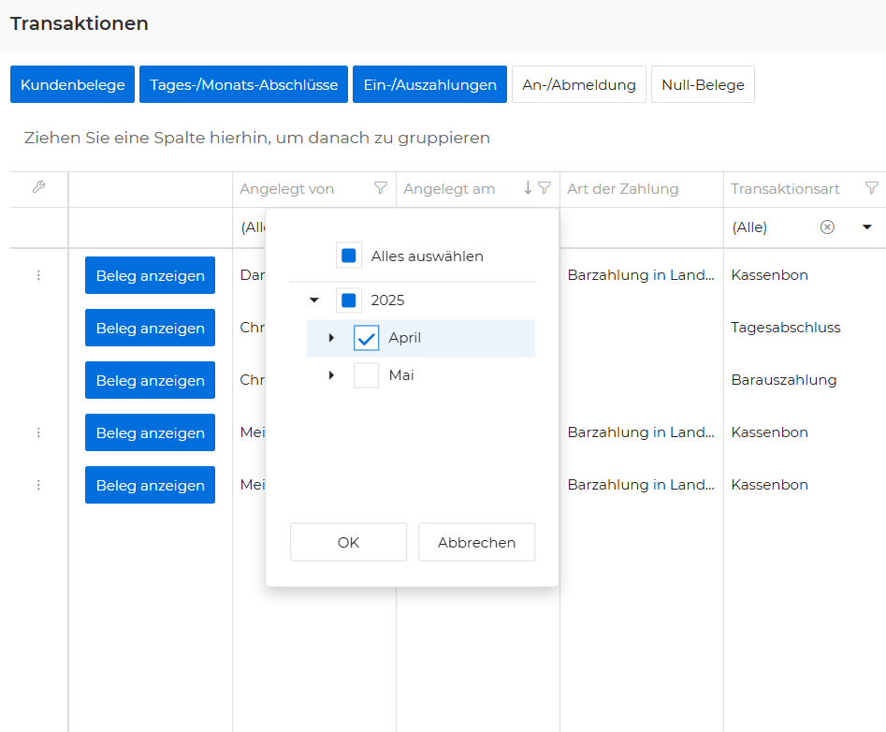Open row menu dots for fourth row
Viewport: 886px width, 732px height.
pyautogui.click(x=38, y=432)
